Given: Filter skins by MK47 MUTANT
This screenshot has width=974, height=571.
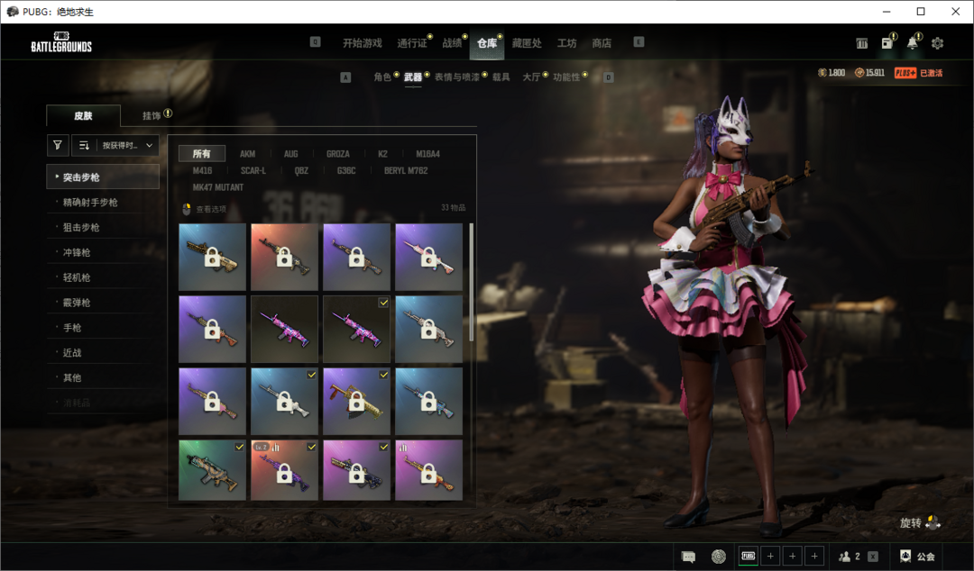Looking at the screenshot, I should (x=218, y=187).
